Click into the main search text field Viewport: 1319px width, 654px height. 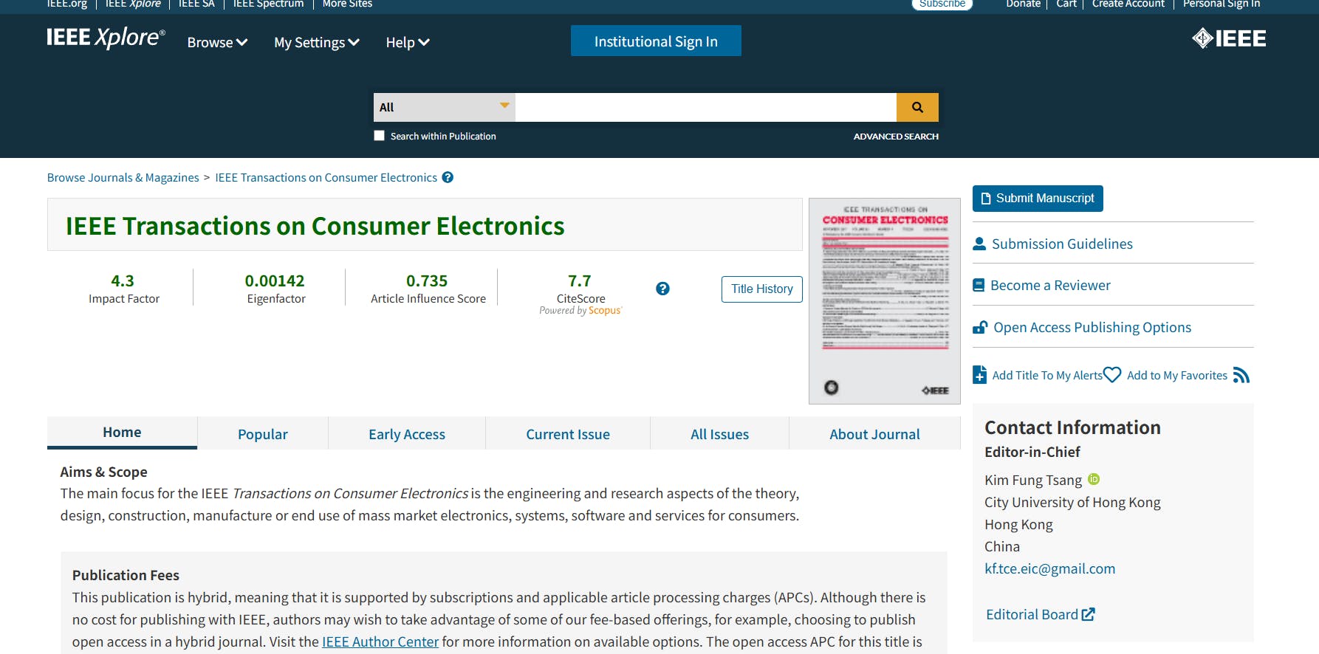705,107
